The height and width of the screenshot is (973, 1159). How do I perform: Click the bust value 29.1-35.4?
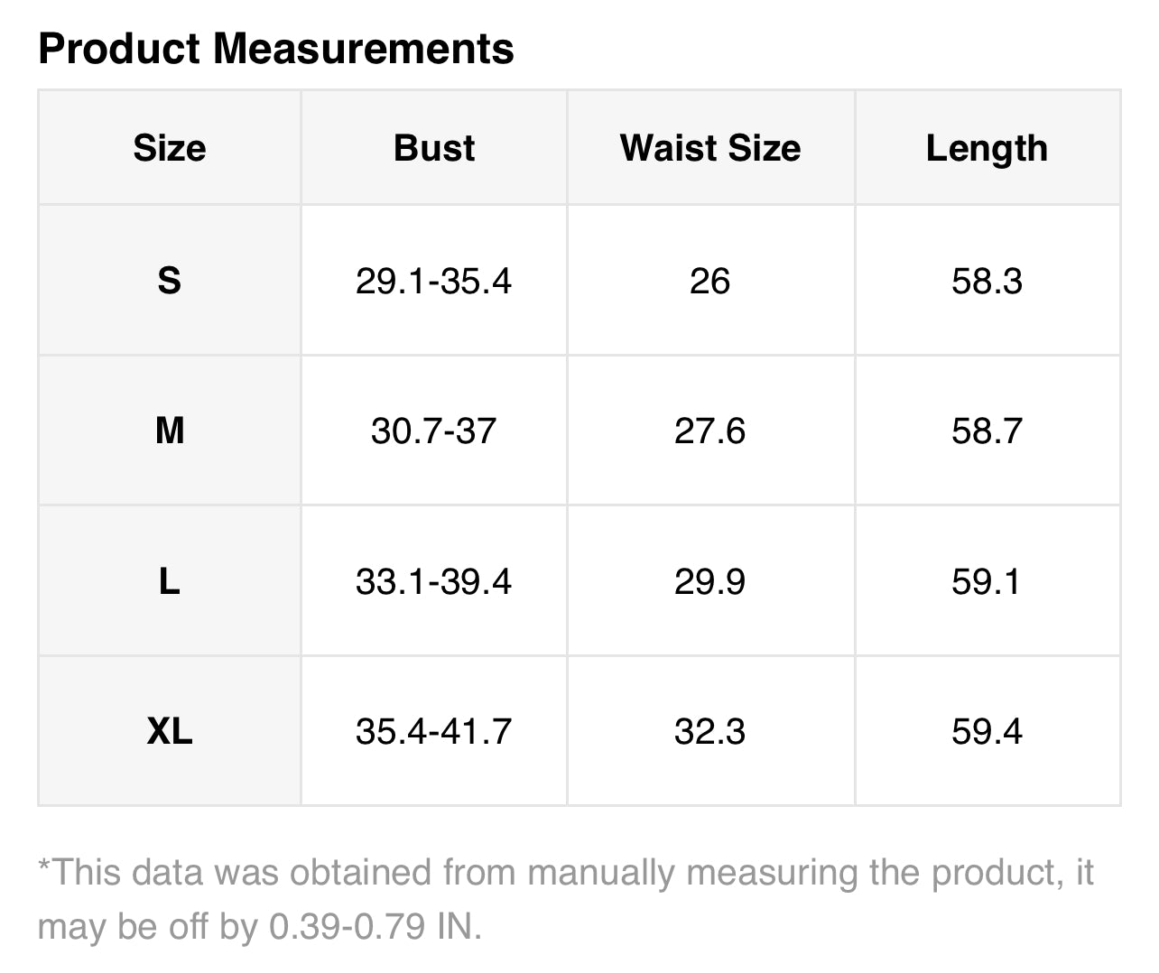tap(434, 281)
